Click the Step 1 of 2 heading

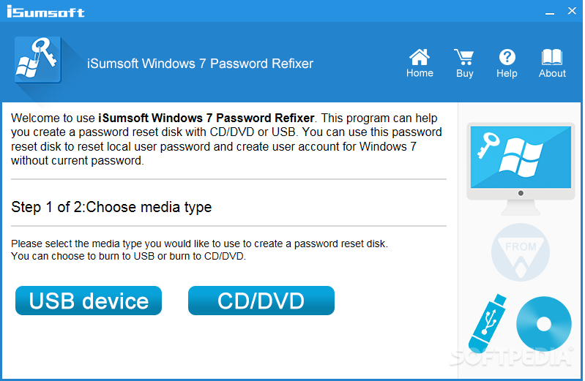[111, 207]
